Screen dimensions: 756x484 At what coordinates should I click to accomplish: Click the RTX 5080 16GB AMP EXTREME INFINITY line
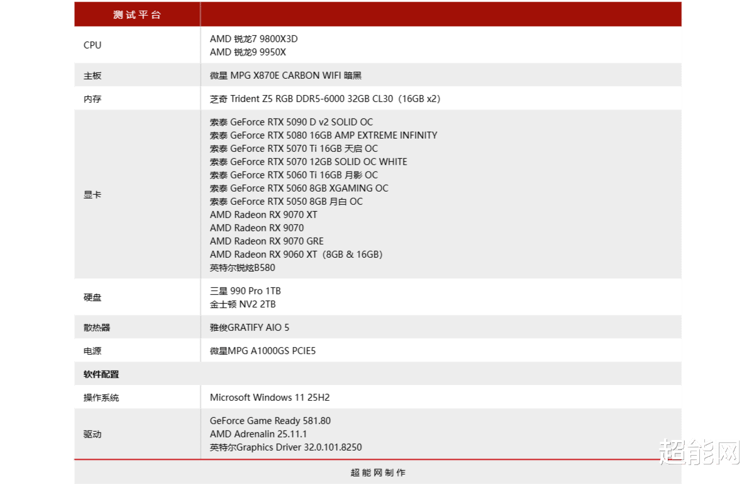pos(323,135)
